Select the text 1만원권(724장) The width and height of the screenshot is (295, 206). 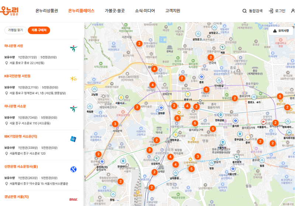28,117
